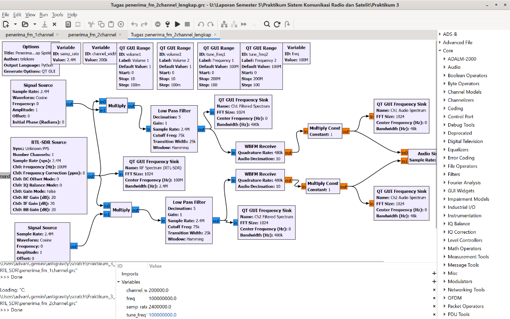This screenshot has width=510, height=319.
Task: Disable the selected block with the crossed network icon
Action: [234, 24]
